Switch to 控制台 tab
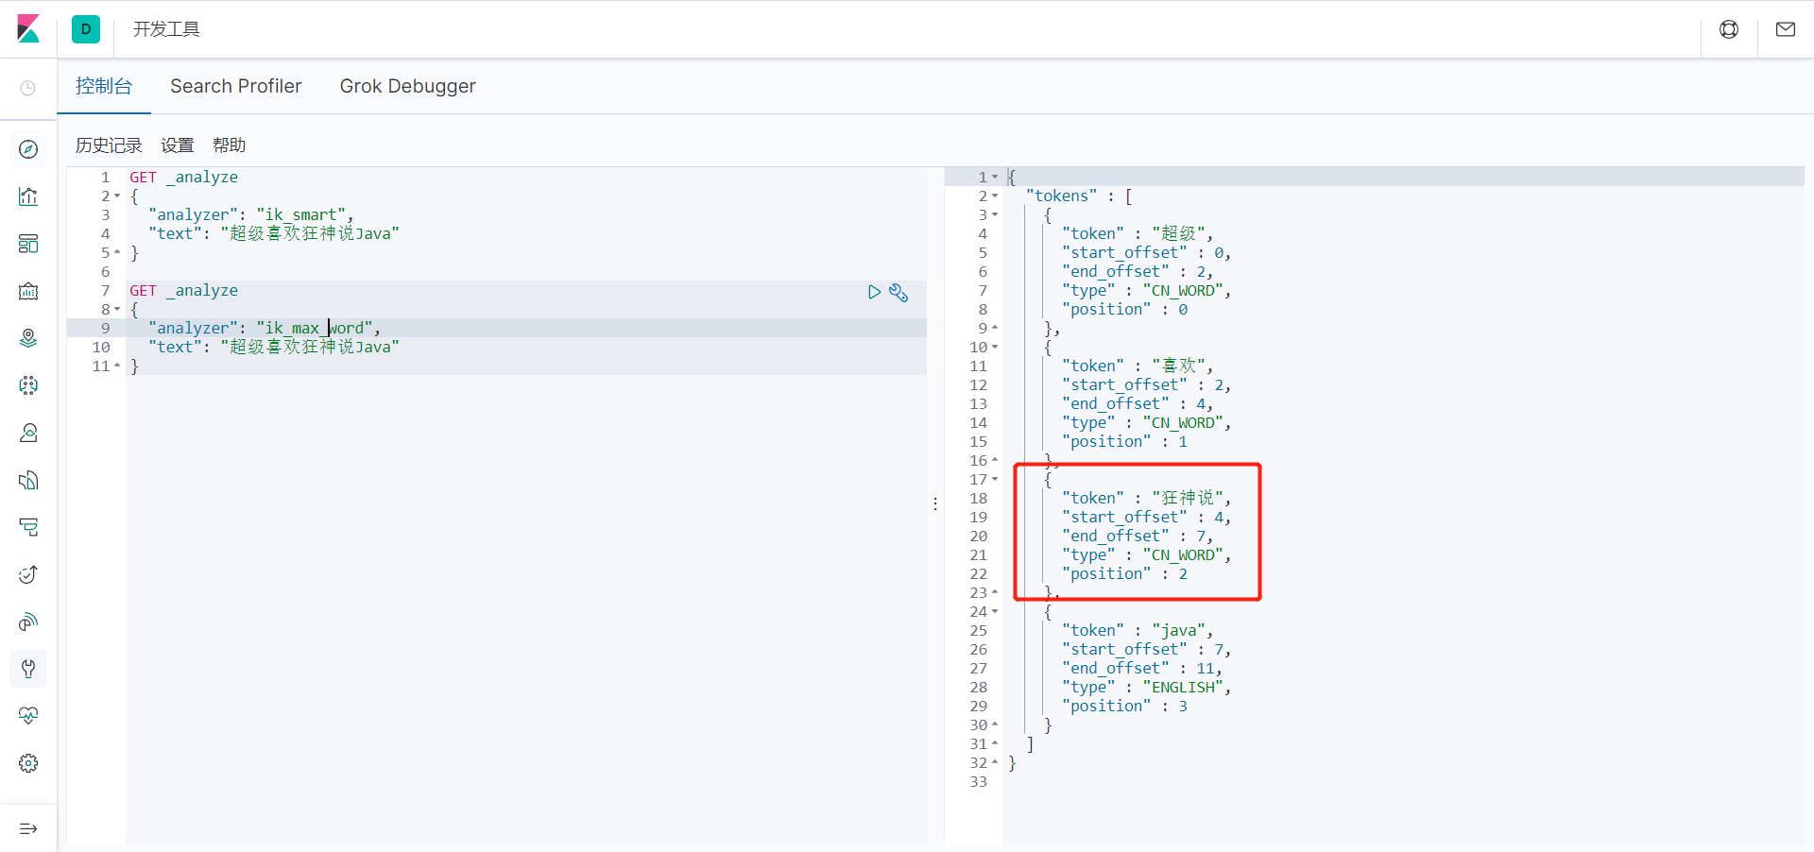Screen dimensions: 1814x852 click(104, 86)
